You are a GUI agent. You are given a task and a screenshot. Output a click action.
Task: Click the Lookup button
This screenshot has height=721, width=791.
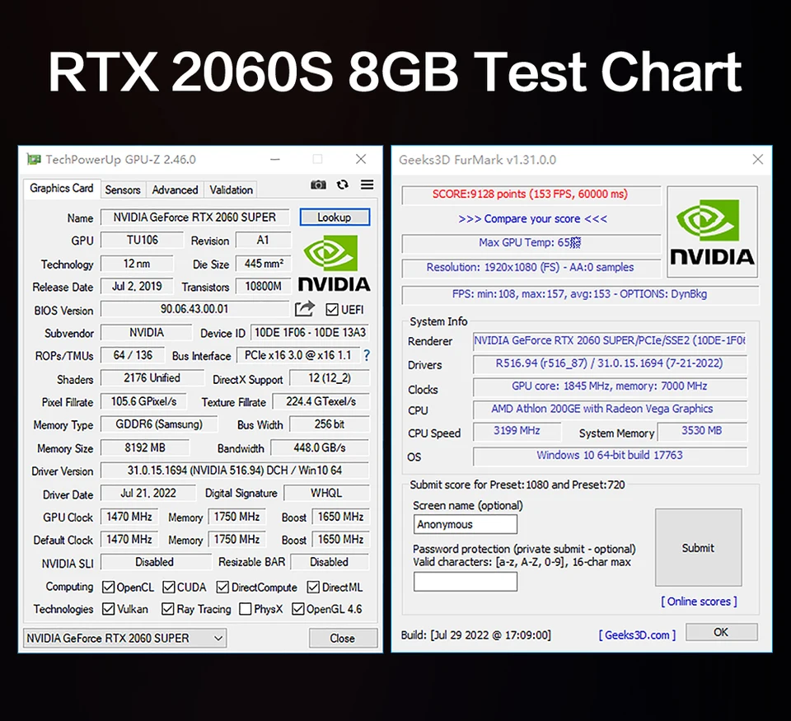[335, 217]
